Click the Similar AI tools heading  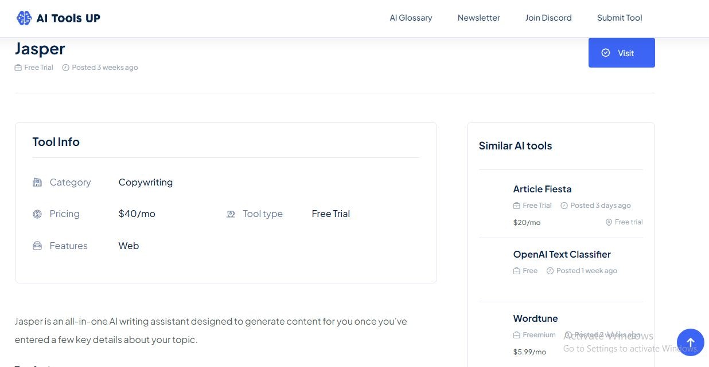515,145
